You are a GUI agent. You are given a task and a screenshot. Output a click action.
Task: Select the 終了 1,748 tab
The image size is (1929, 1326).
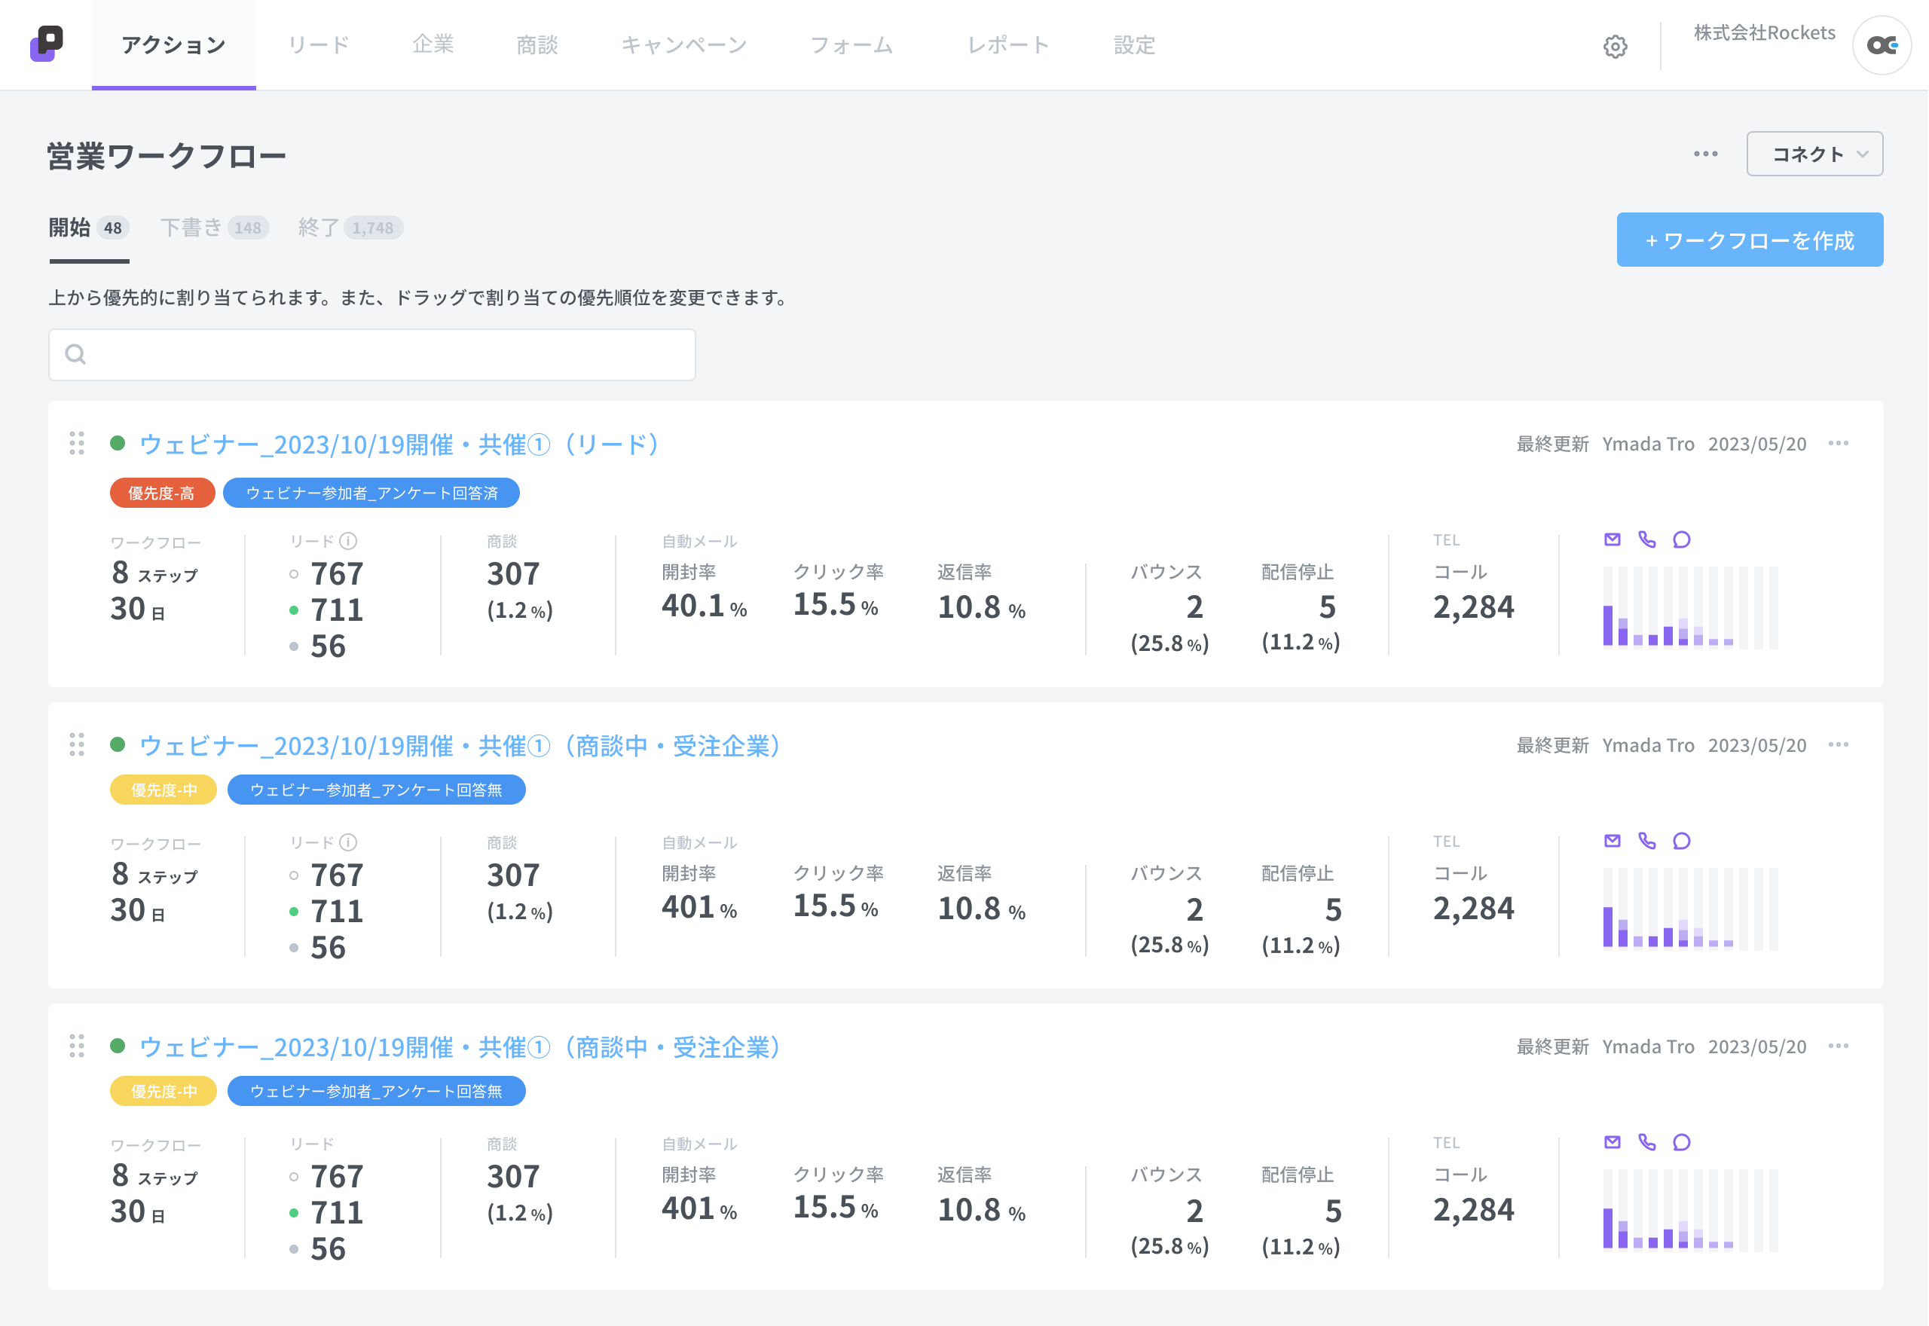tap(350, 228)
